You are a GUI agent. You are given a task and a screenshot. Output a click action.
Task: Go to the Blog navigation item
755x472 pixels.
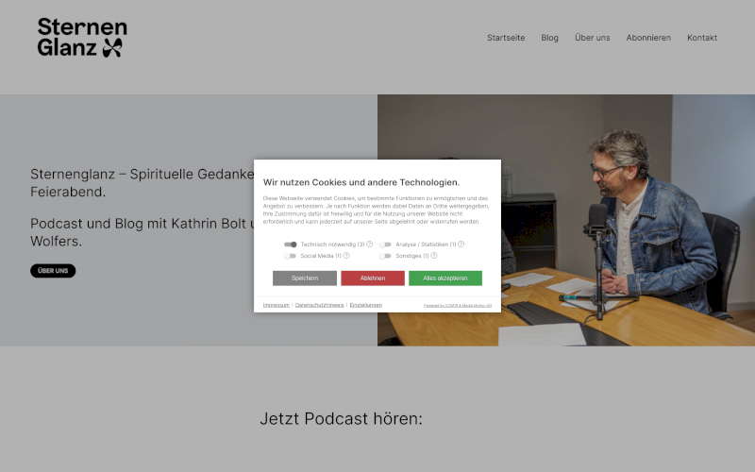tap(549, 38)
